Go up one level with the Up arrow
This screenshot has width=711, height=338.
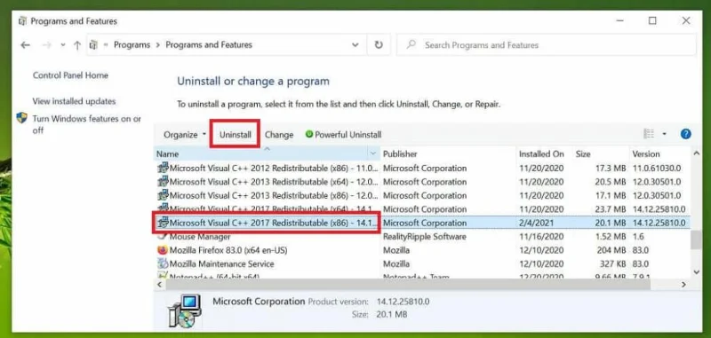coord(77,44)
